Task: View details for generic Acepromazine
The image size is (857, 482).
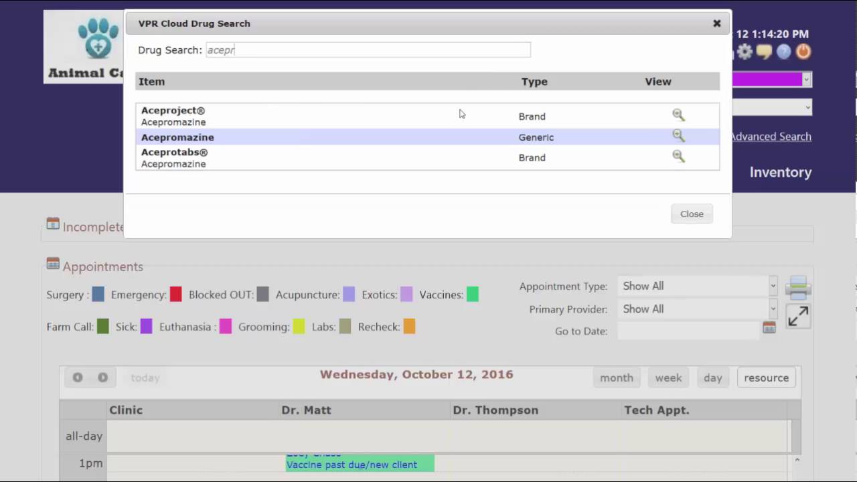Action: [x=678, y=136]
